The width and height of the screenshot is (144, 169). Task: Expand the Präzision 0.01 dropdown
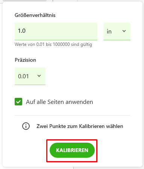pyautogui.click(x=30, y=76)
